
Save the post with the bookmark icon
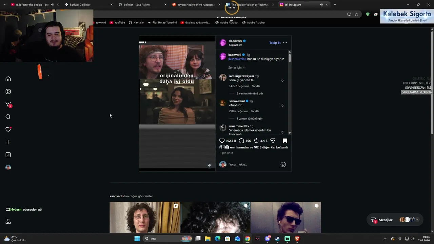tap(285, 141)
